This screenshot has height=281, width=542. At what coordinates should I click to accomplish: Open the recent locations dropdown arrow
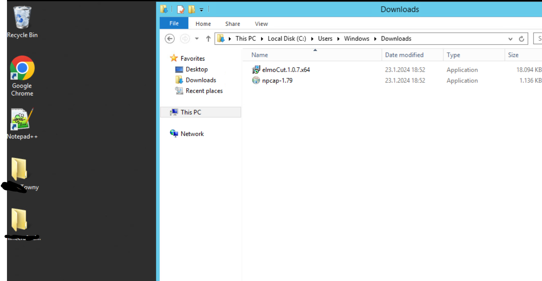pos(197,39)
